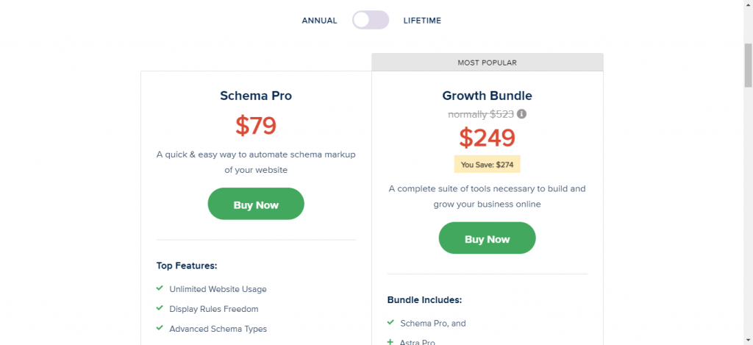Click the Unlimited Website Usage feature text

(x=218, y=289)
